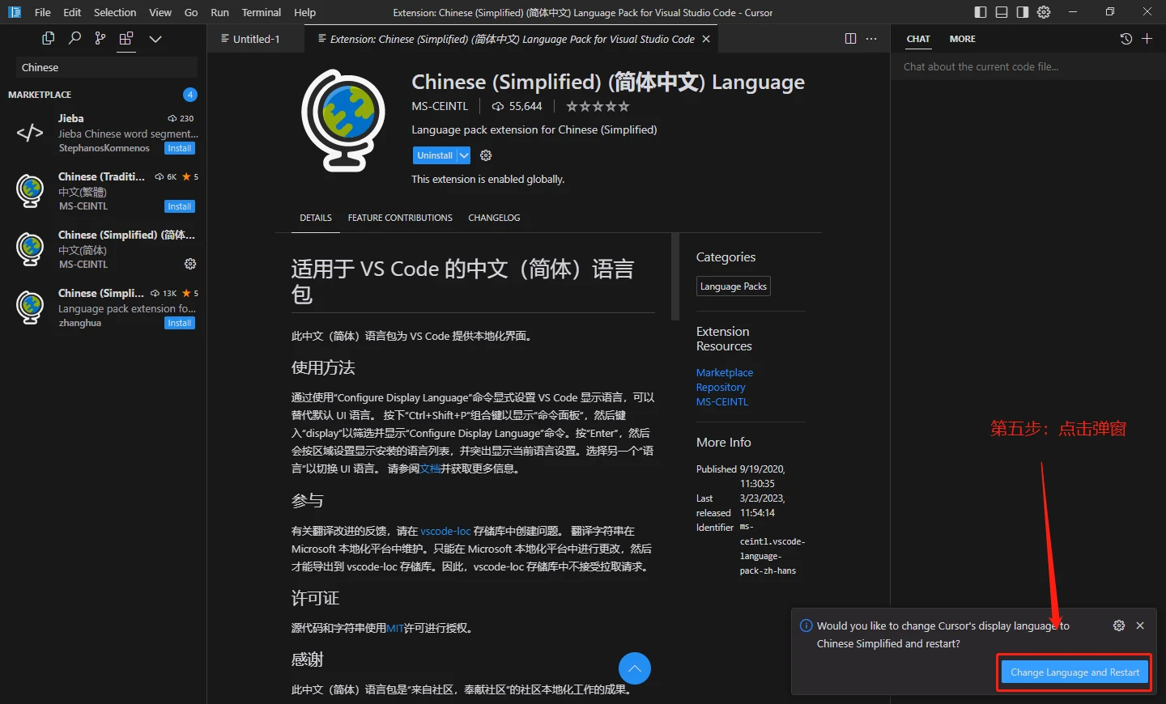This screenshot has height=704, width=1166.
Task: Open Cursor settings gear in title bar
Action: pyautogui.click(x=1044, y=12)
